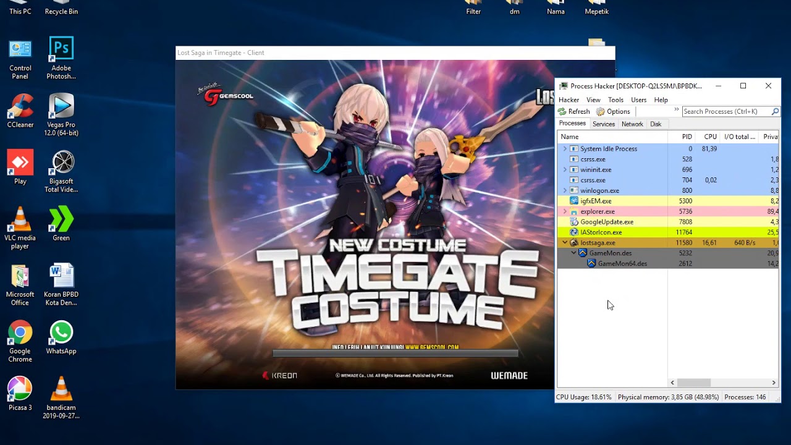Select the Mepetik folder on the desktop
This screenshot has height=445, width=791.
597,7
